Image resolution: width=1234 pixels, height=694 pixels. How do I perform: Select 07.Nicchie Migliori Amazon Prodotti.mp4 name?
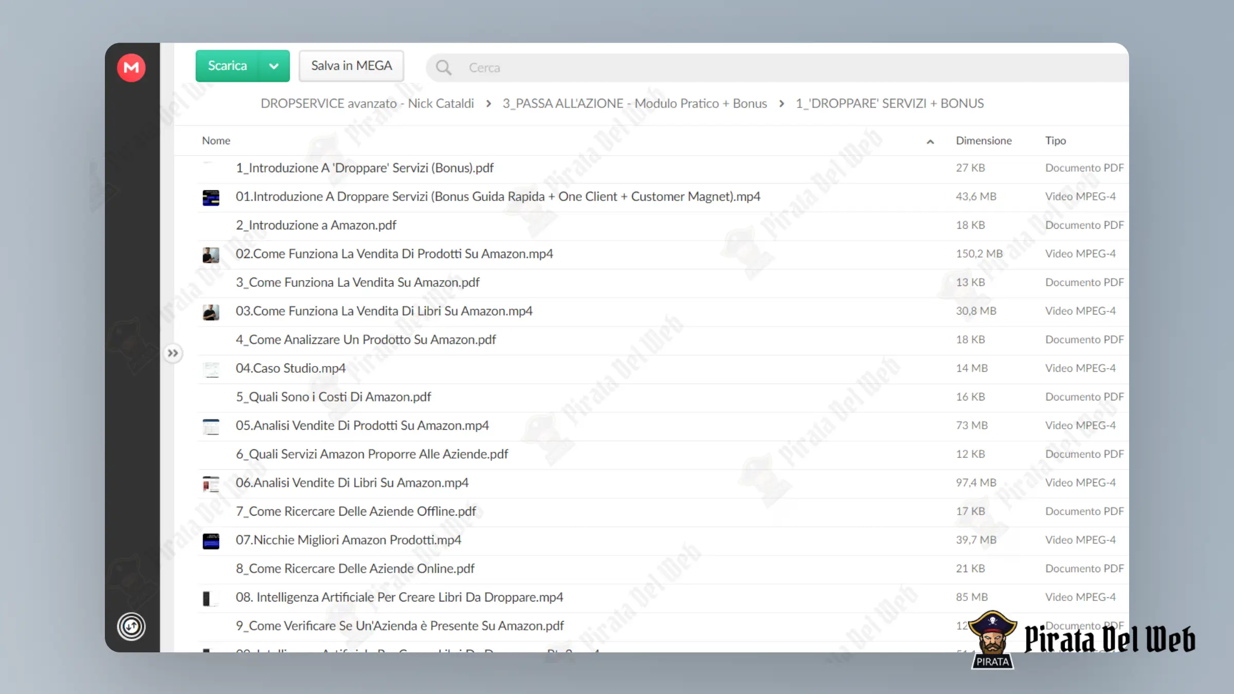pyautogui.click(x=348, y=540)
